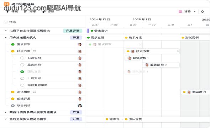Collapse the 用户推送通知优化 group
The image size is (210, 128).
click(x=6, y=38)
